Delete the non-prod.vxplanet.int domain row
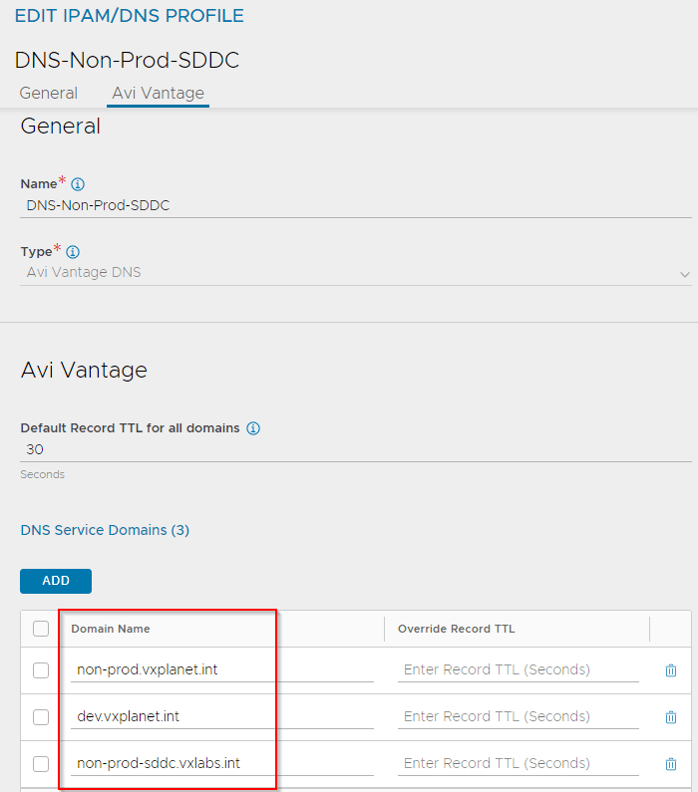This screenshot has width=698, height=792. 671,670
